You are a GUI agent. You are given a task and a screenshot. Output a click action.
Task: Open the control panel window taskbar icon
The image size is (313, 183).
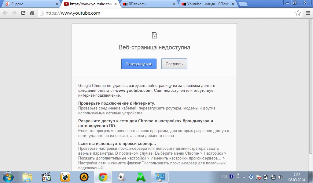point(160,177)
